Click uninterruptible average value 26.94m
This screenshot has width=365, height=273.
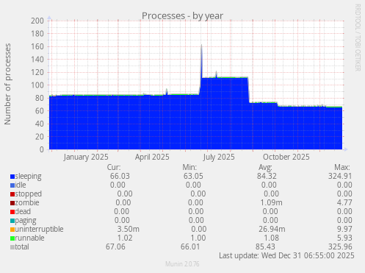272,229
